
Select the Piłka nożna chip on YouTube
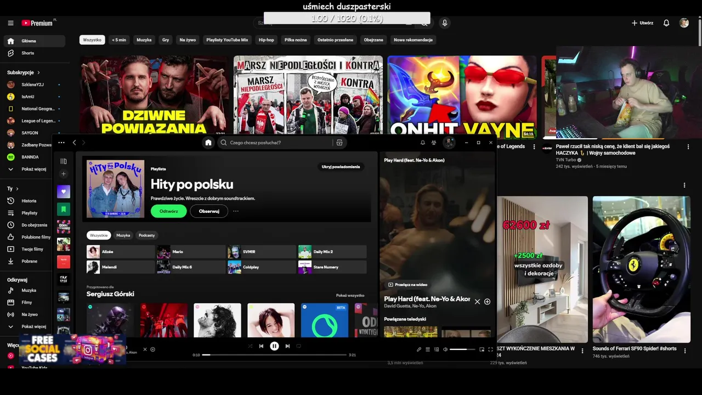[296, 40]
